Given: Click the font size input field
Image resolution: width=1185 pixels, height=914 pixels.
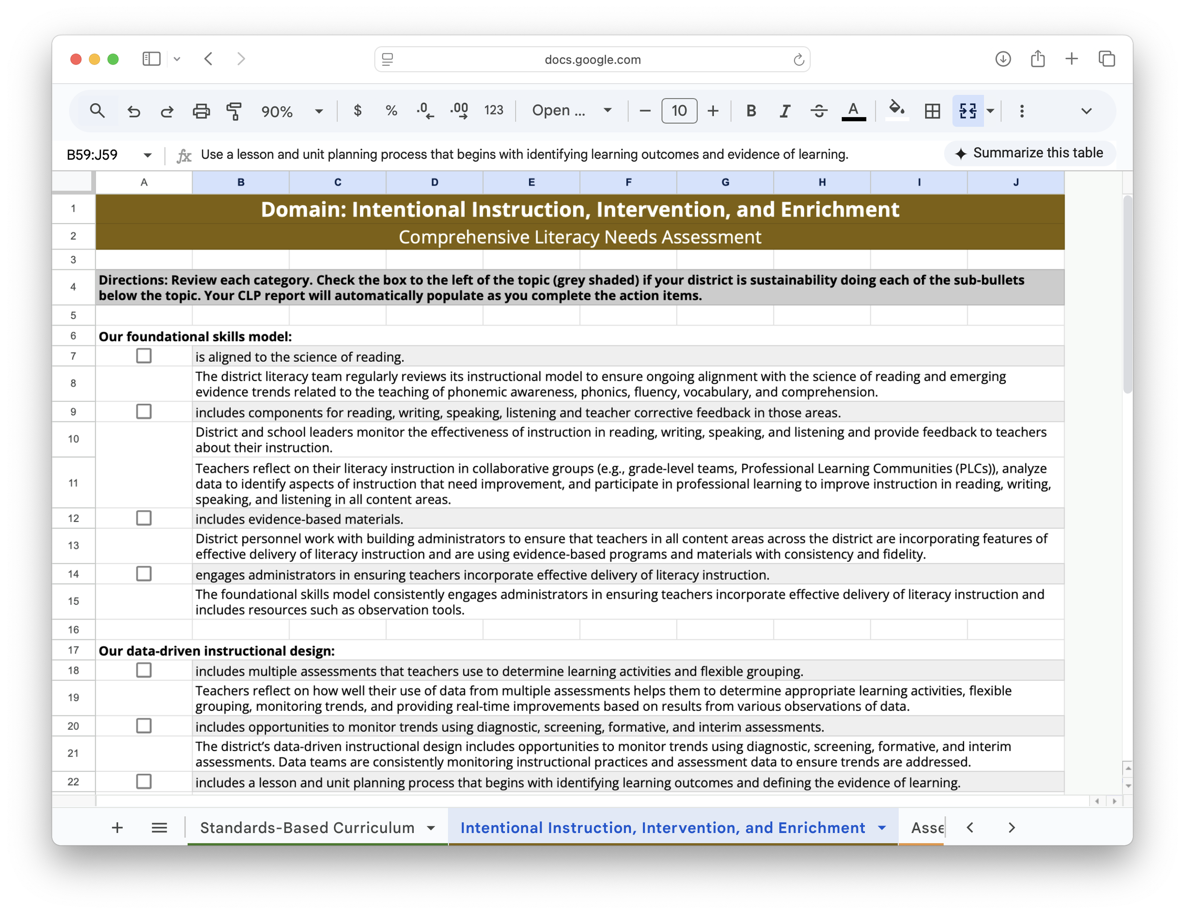Looking at the screenshot, I should click(x=679, y=111).
